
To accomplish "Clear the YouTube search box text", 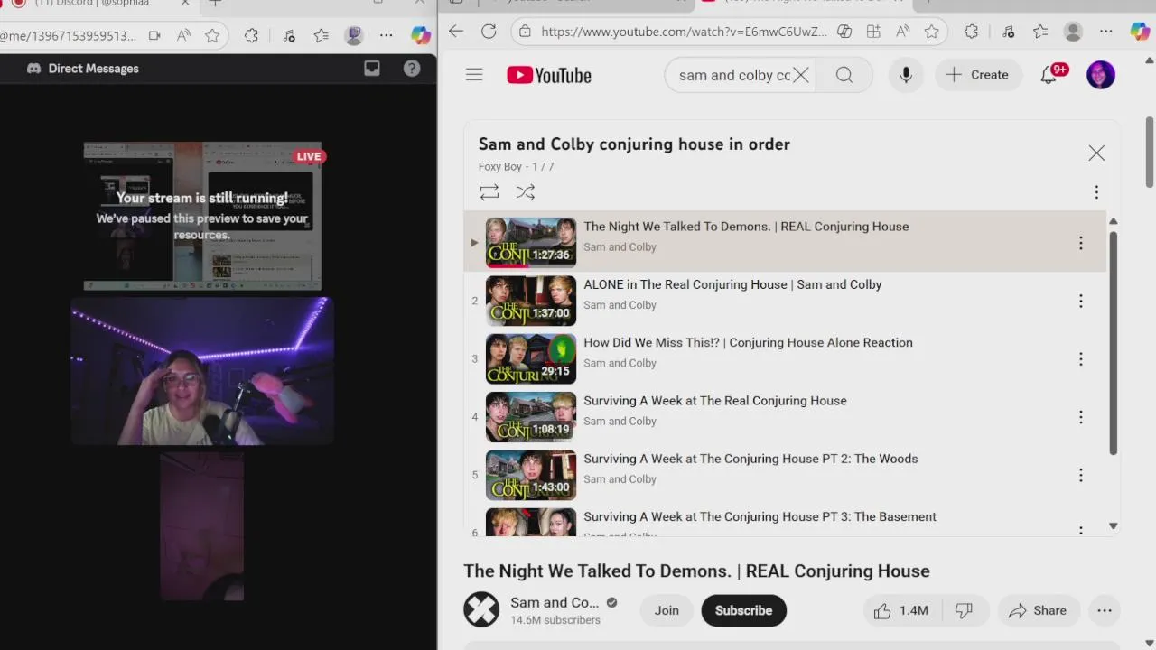I will tap(801, 75).
